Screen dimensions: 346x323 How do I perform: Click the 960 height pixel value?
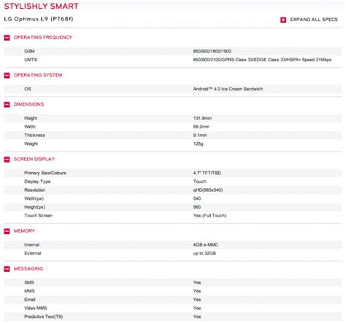197,207
